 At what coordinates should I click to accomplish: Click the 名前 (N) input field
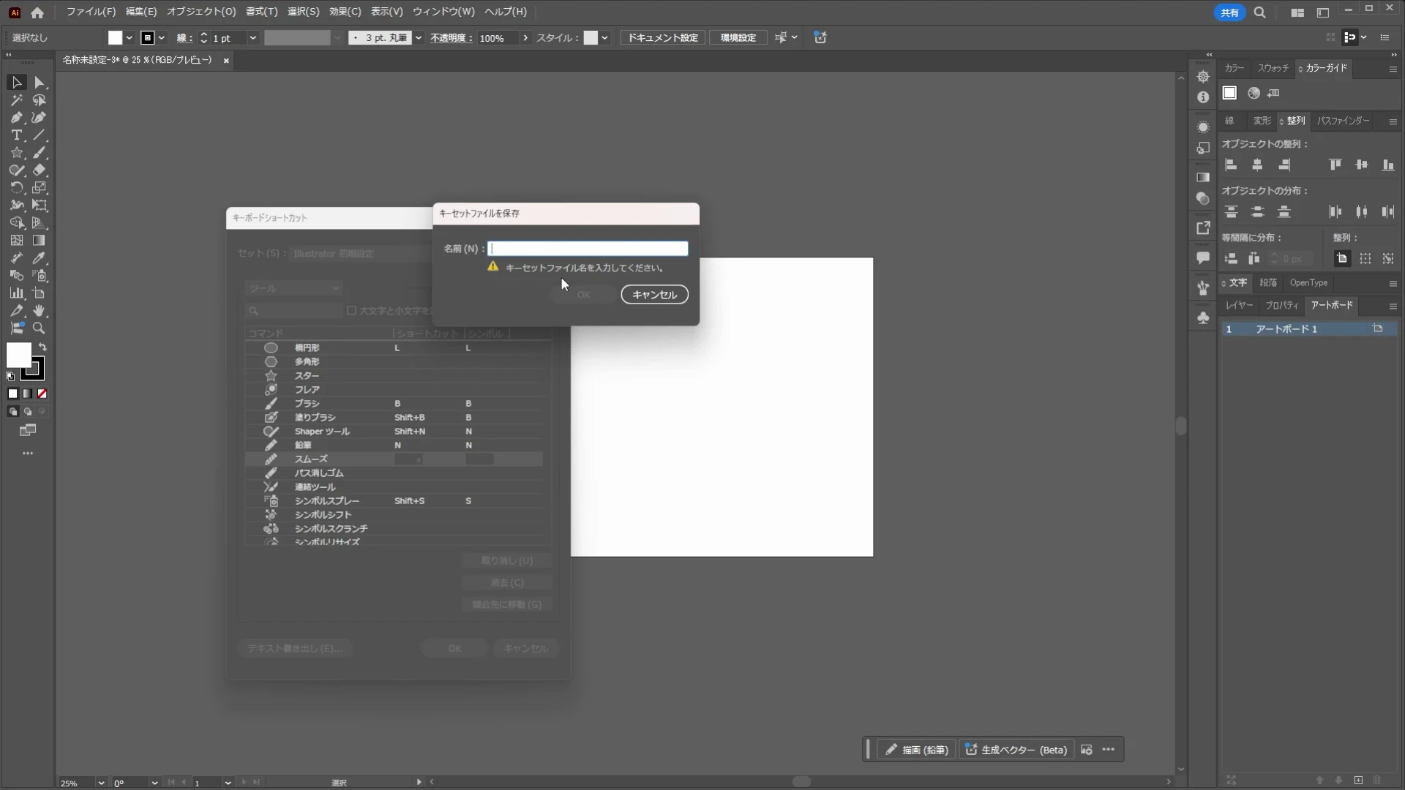coord(588,249)
